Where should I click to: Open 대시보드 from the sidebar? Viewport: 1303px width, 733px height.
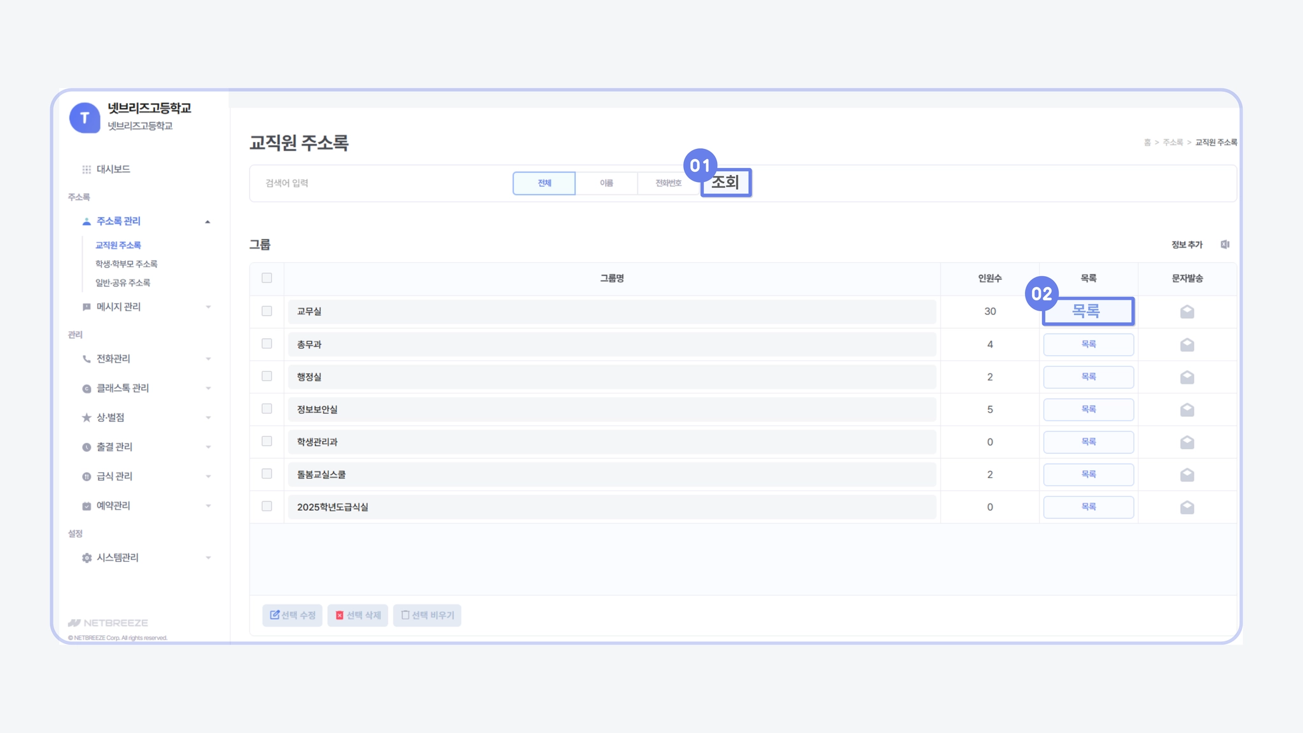[113, 169]
